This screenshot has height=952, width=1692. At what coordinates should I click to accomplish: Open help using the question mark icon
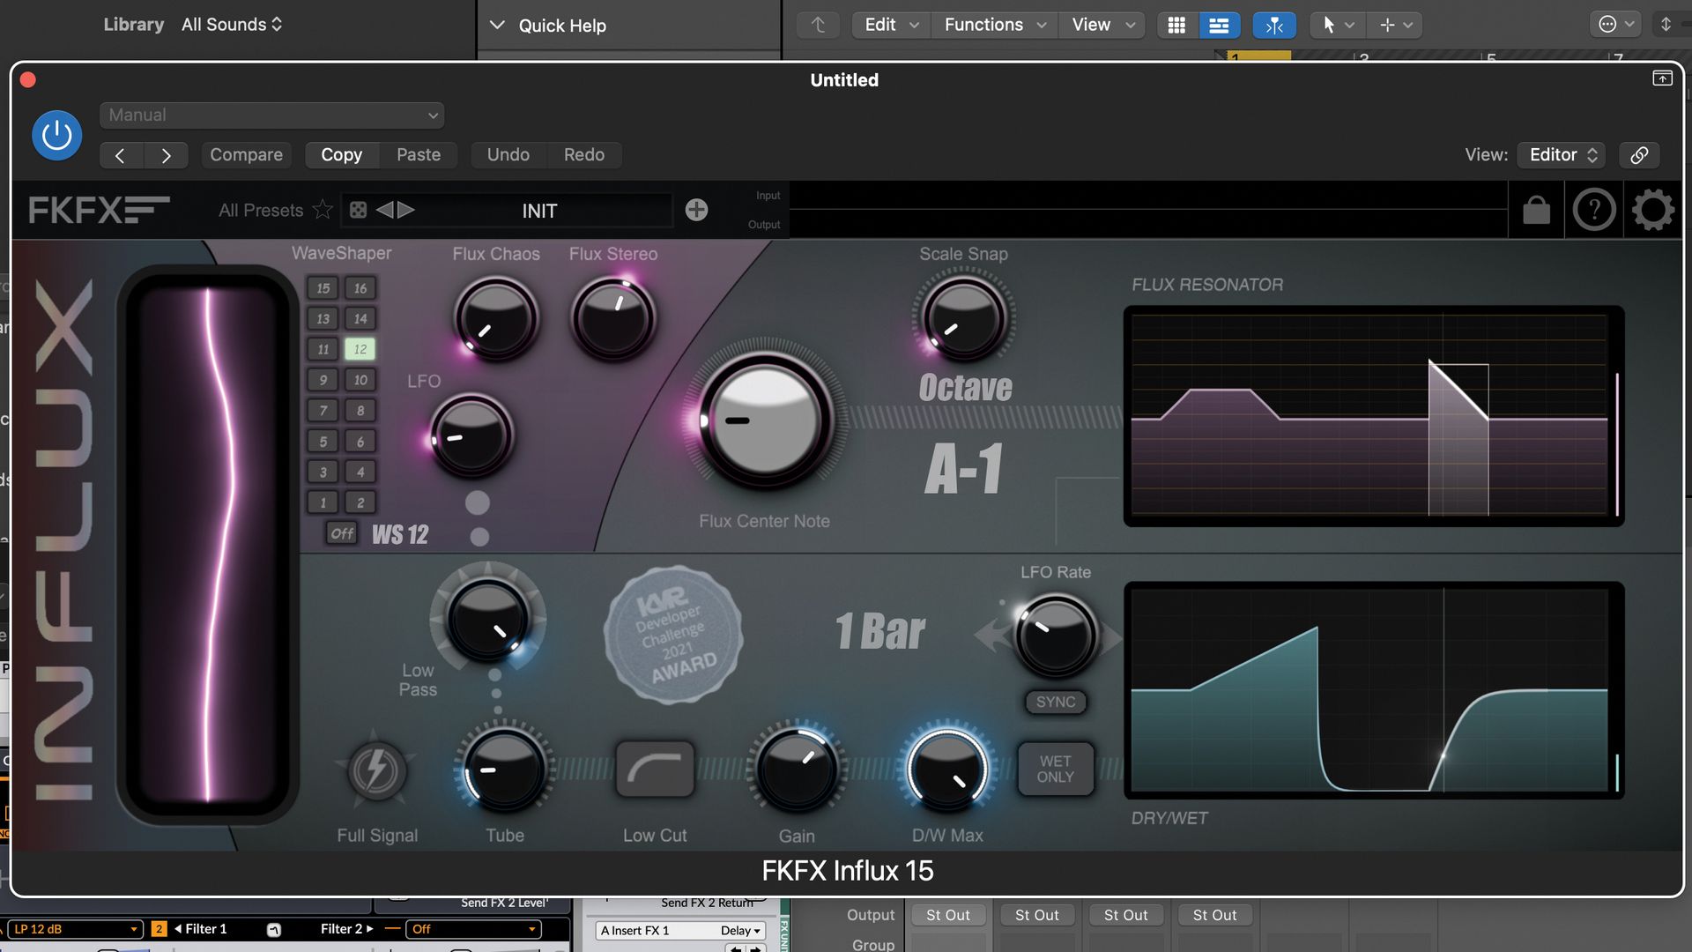pos(1594,210)
